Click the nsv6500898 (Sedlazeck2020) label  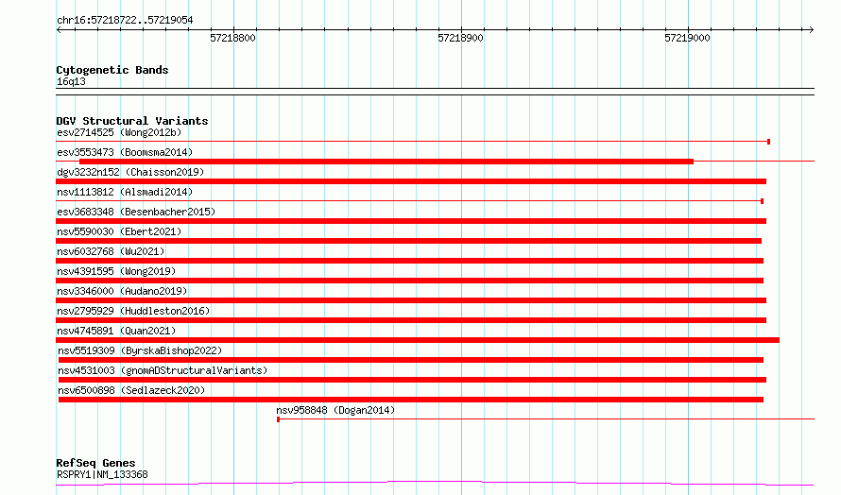(131, 390)
